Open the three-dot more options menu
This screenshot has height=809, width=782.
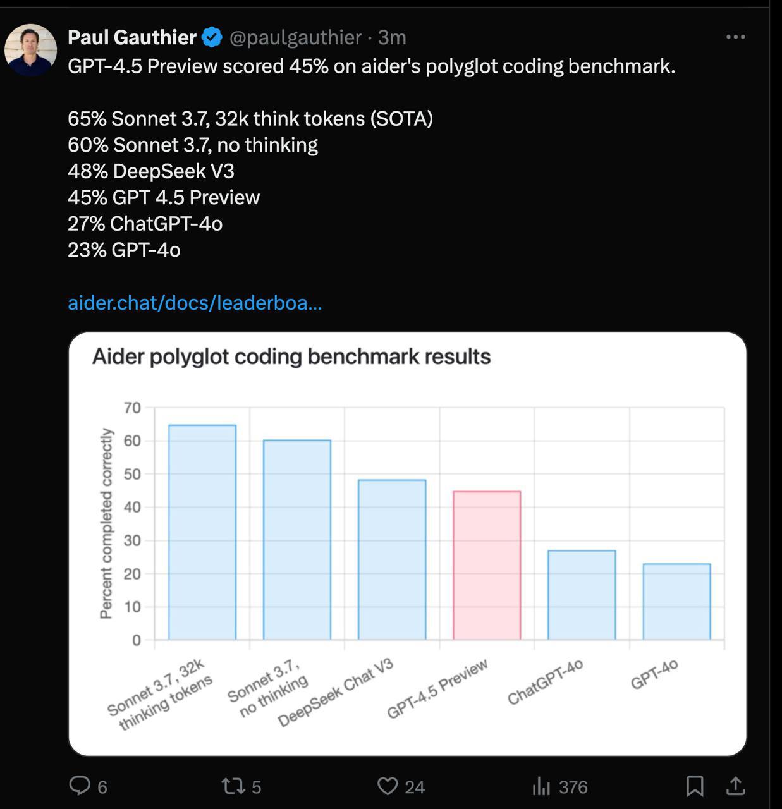[735, 37]
